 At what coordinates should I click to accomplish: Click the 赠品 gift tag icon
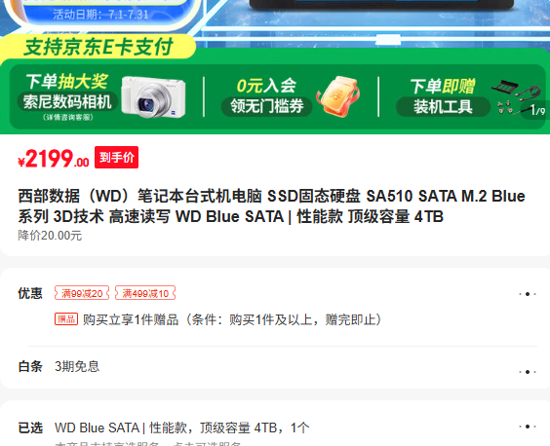66,319
